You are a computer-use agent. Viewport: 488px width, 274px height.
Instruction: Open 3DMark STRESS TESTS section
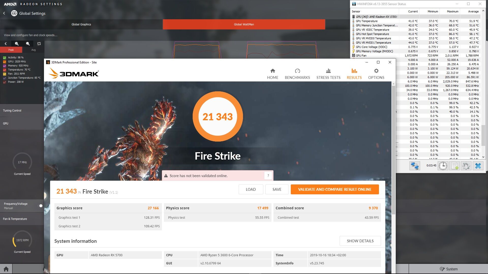click(x=328, y=74)
